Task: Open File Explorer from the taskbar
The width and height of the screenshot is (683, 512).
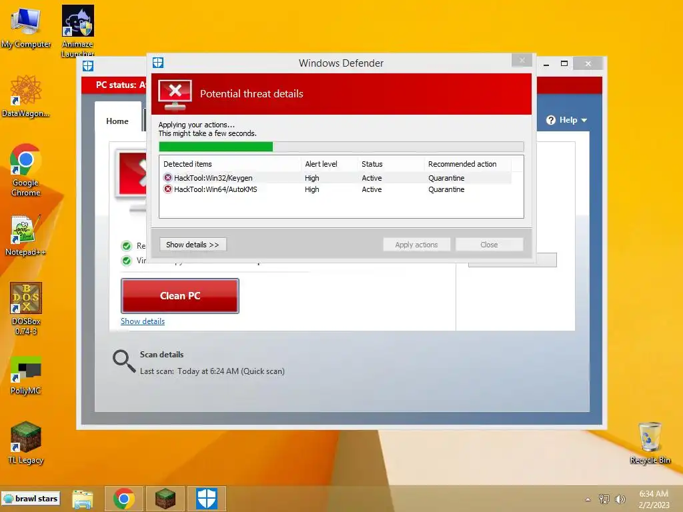Action: click(83, 499)
